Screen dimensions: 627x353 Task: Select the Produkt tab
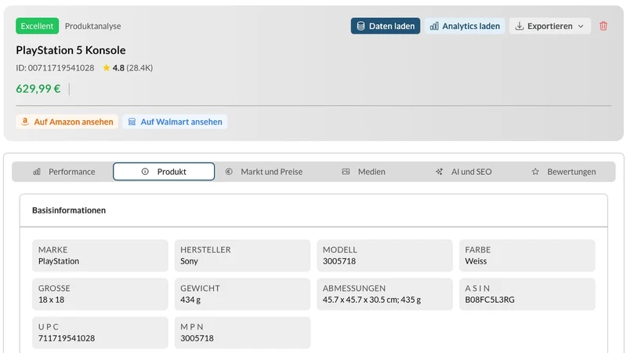[x=164, y=172]
